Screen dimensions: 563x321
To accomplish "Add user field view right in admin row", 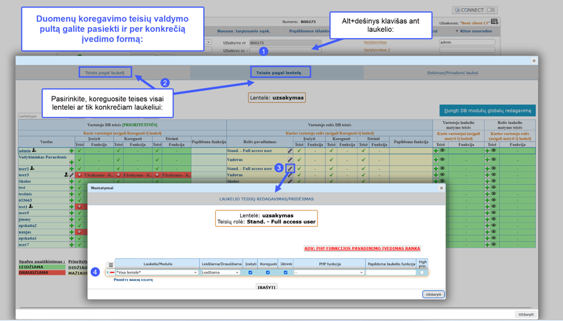I will click(436, 151).
